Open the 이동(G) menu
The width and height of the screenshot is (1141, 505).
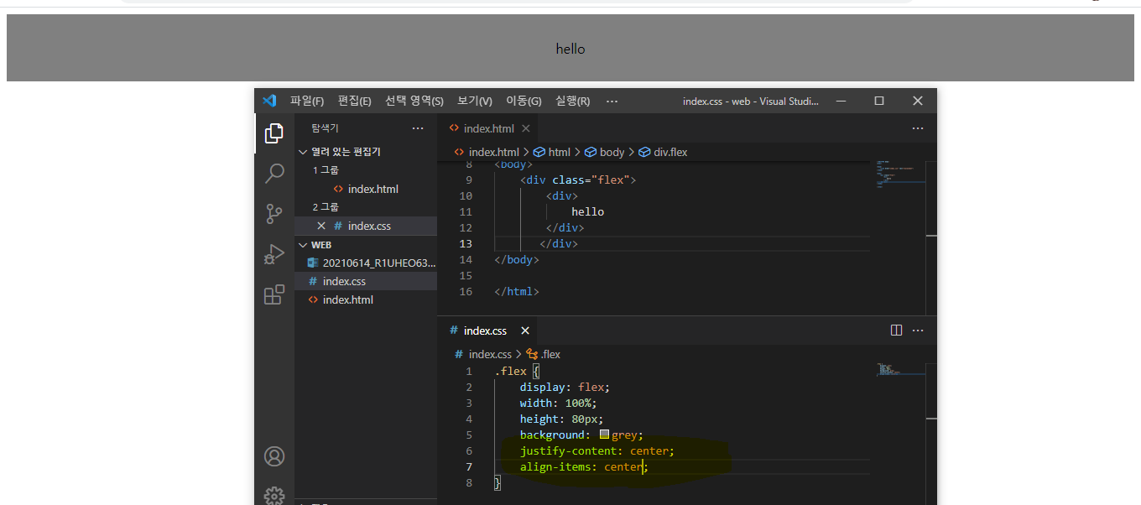[524, 101]
